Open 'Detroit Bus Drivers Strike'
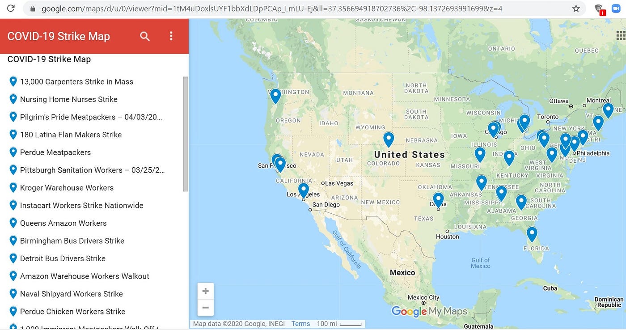 63,258
